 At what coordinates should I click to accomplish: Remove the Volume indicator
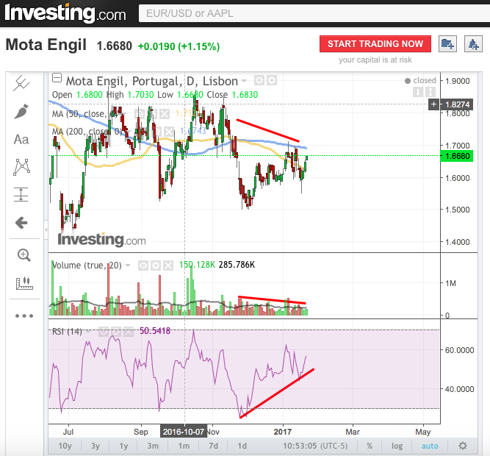(x=168, y=266)
